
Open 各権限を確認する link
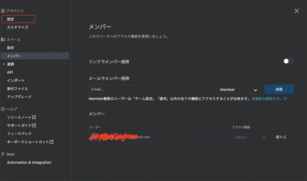pos(267,98)
